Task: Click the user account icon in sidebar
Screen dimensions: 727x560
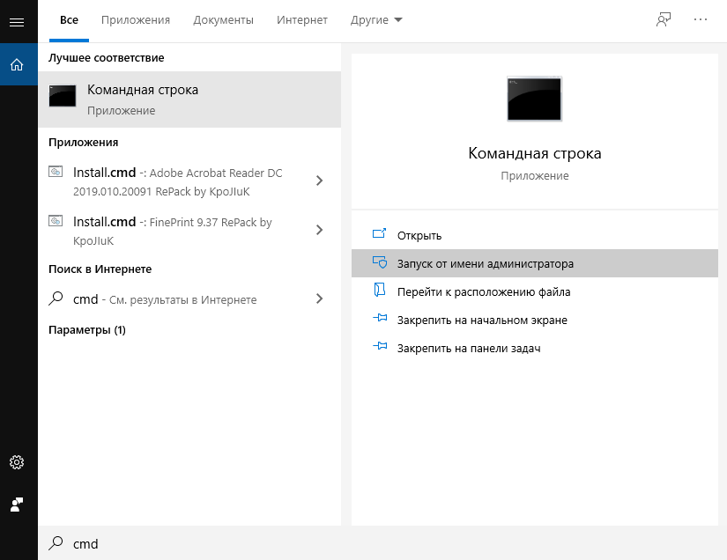Action: pos(17,505)
